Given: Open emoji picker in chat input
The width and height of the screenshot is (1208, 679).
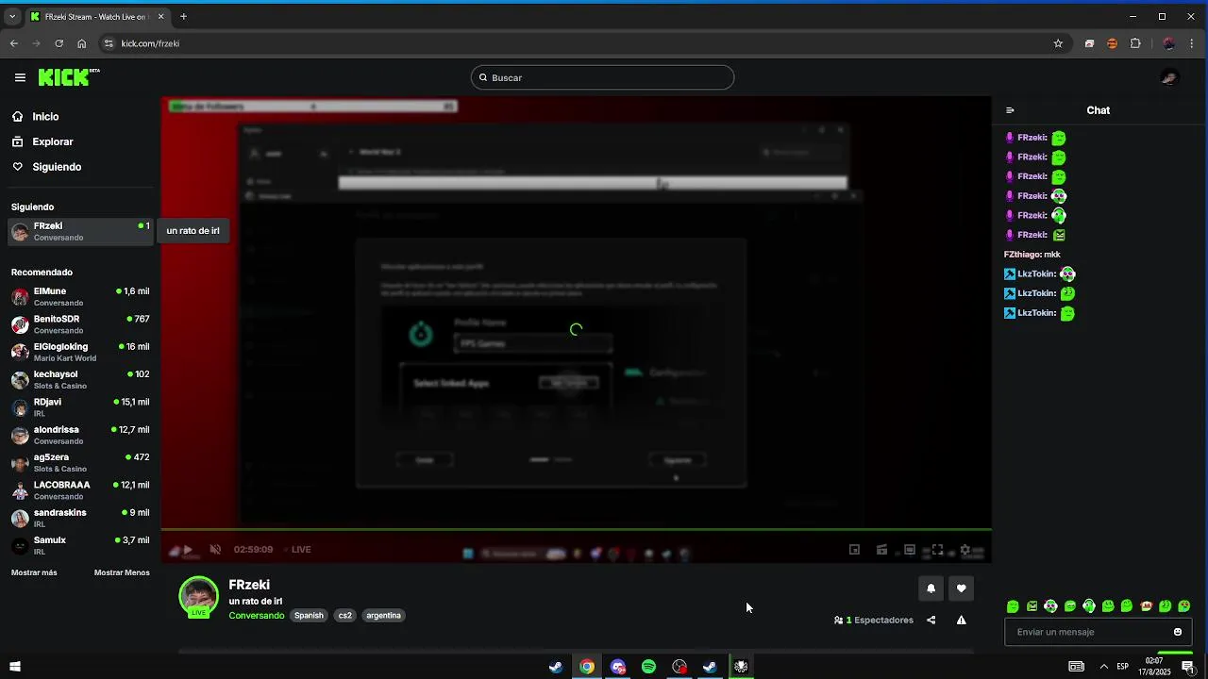Looking at the screenshot, I should pyautogui.click(x=1178, y=632).
